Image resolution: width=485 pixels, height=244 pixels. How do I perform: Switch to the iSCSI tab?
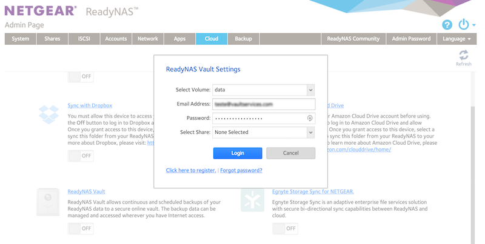pos(84,39)
